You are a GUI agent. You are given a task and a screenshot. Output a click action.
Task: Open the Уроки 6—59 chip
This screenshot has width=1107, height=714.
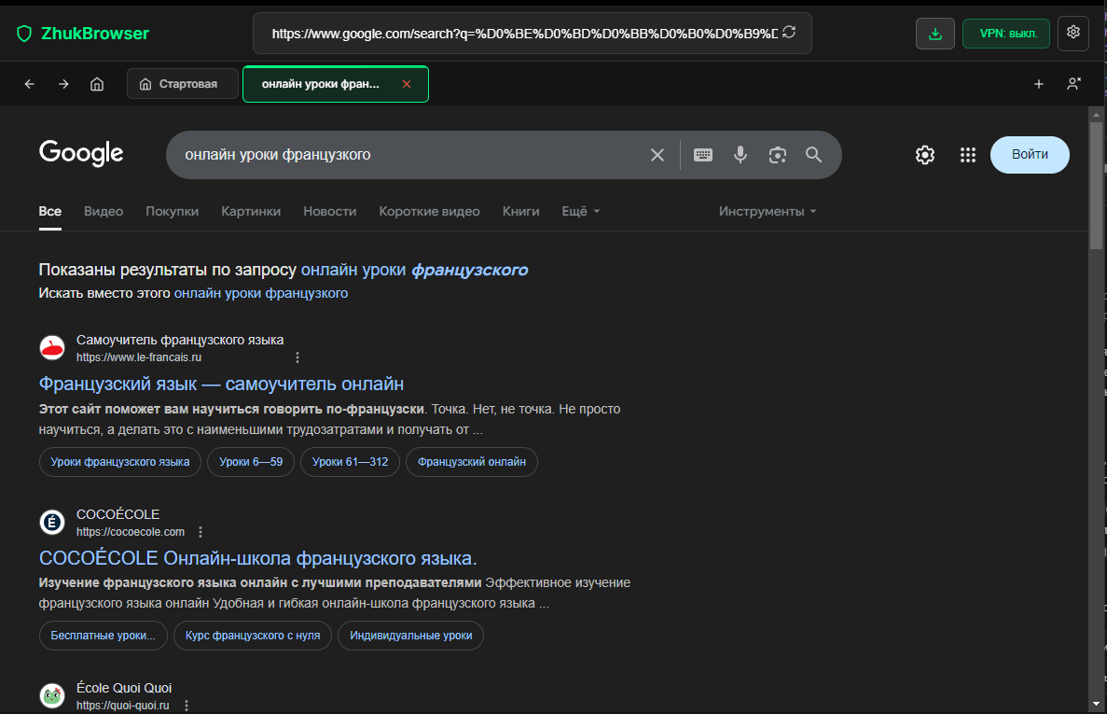[251, 462]
